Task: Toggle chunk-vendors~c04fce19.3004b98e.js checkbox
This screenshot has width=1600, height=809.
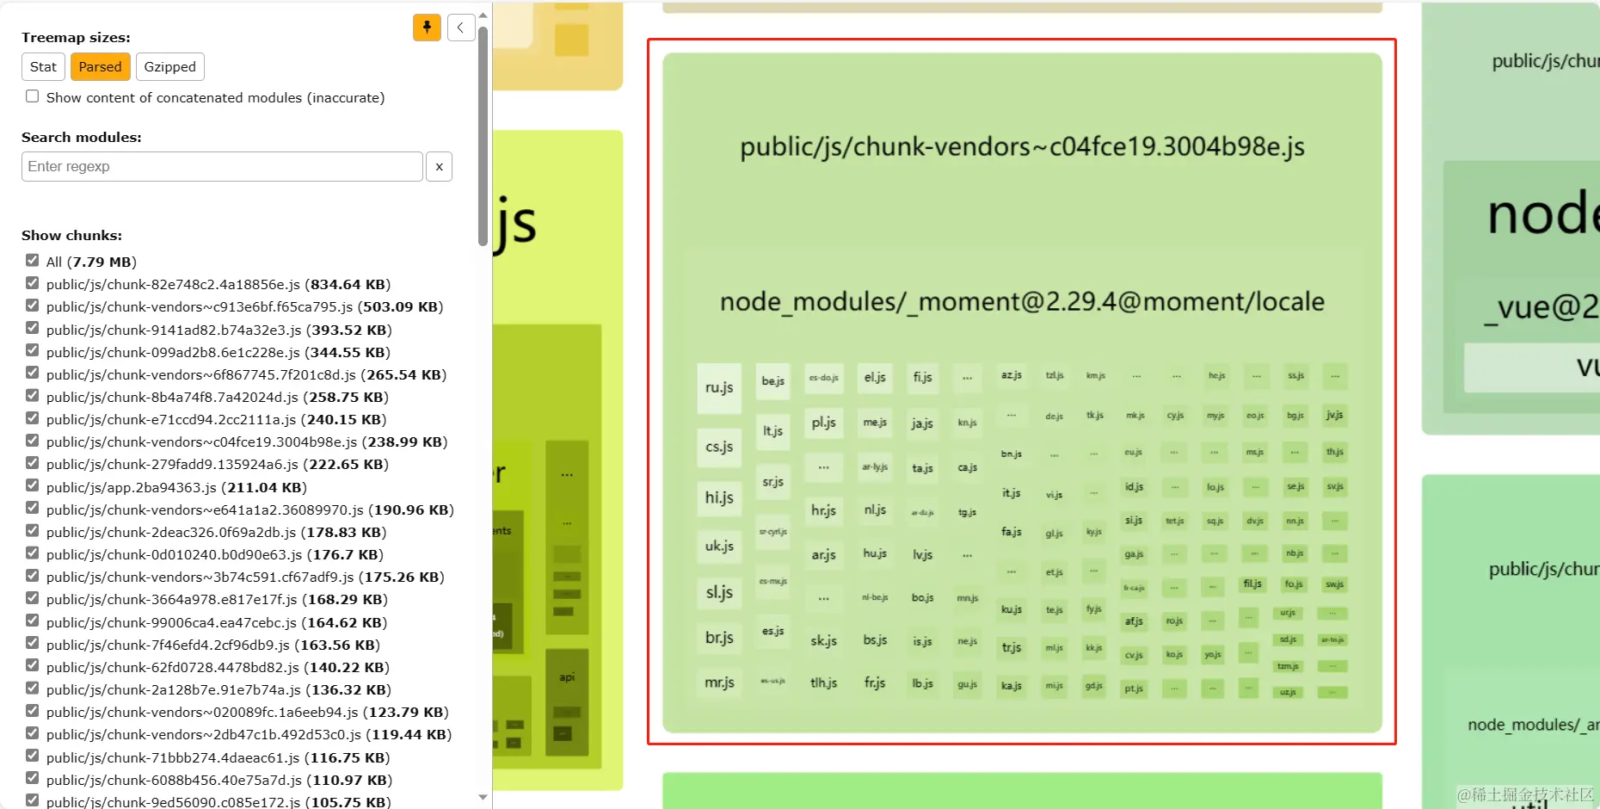Action: point(33,441)
